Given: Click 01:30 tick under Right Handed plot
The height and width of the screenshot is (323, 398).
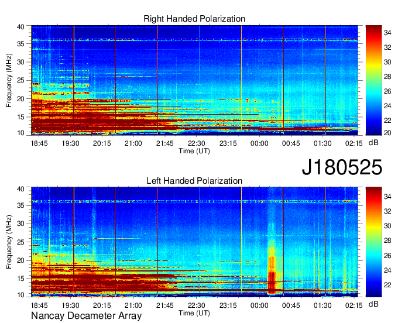Looking at the screenshot, I should [322, 143].
